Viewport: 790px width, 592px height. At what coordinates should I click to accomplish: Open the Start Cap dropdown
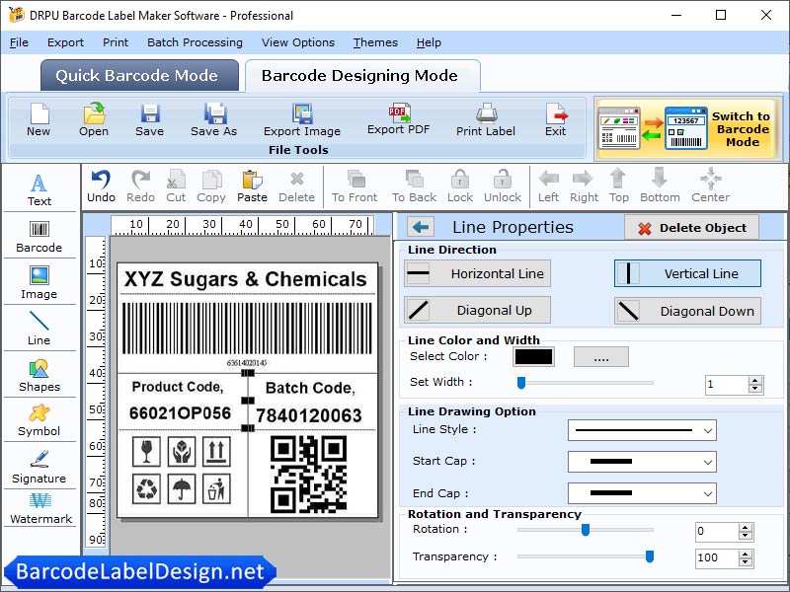click(642, 462)
